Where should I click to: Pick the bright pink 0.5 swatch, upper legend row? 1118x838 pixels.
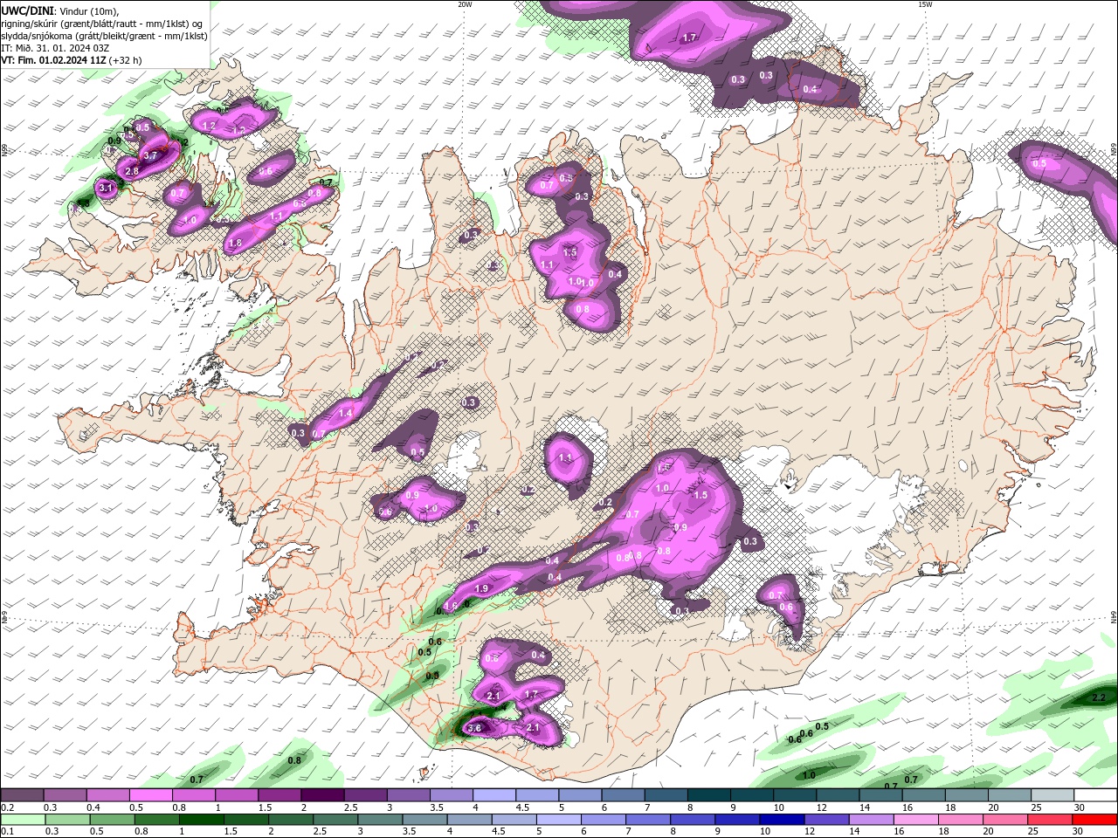pyautogui.click(x=150, y=795)
